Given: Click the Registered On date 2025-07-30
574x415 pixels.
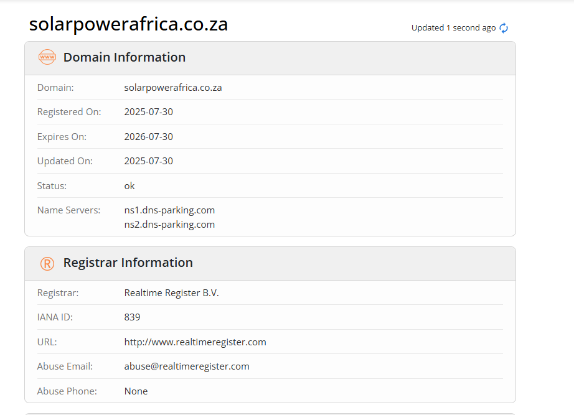Looking at the screenshot, I should [x=148, y=112].
